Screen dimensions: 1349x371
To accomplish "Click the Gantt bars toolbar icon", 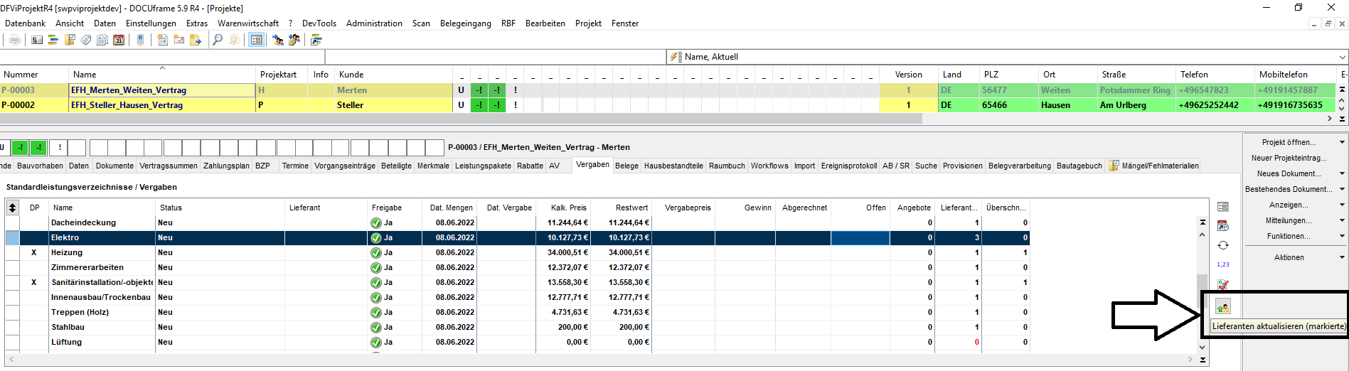I will 53,40.
